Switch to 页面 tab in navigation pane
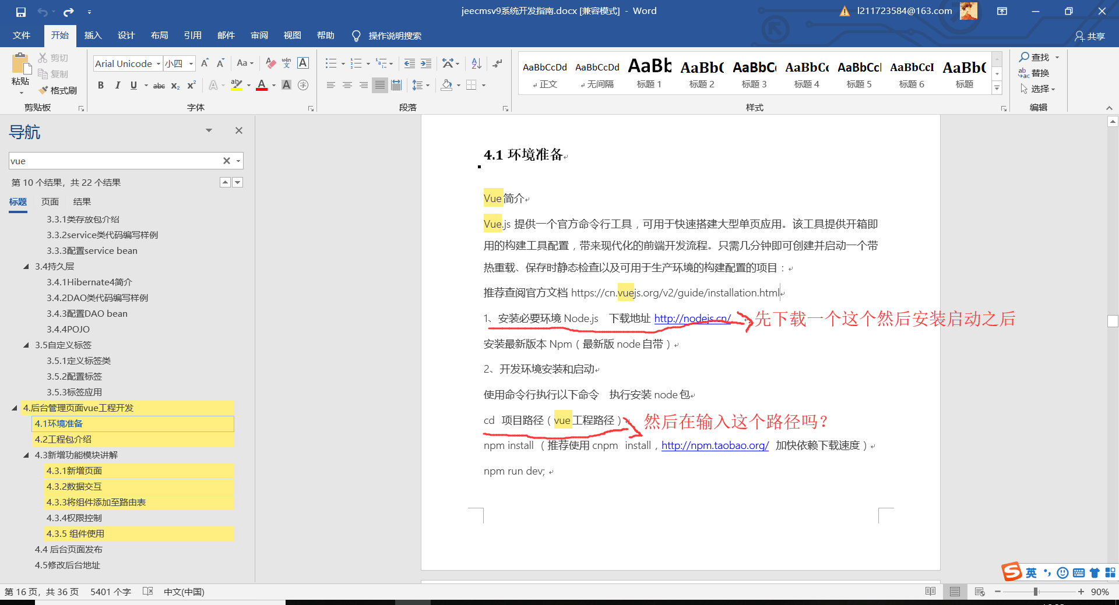This screenshot has width=1119, height=605. [x=50, y=202]
